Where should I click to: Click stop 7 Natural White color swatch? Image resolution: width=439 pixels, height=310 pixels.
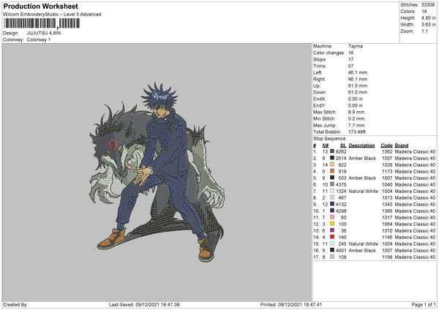click(x=332, y=191)
